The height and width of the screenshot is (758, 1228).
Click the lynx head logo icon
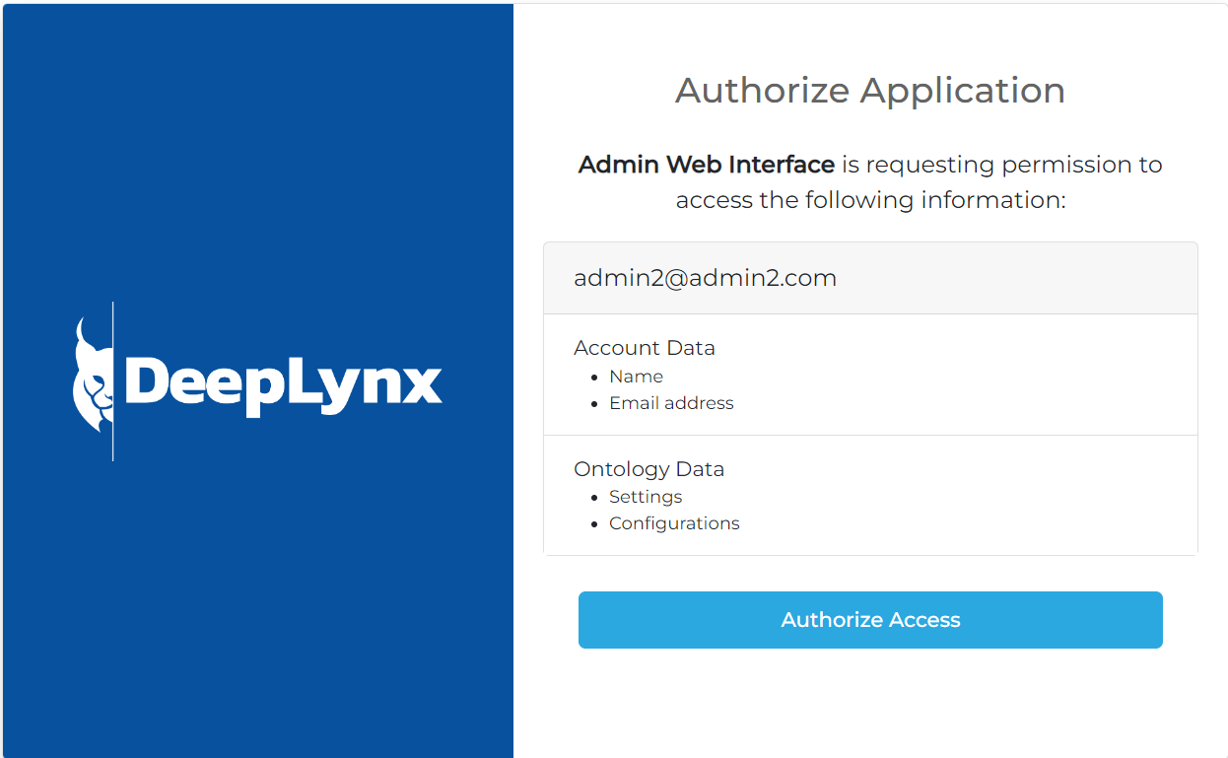pos(93,379)
